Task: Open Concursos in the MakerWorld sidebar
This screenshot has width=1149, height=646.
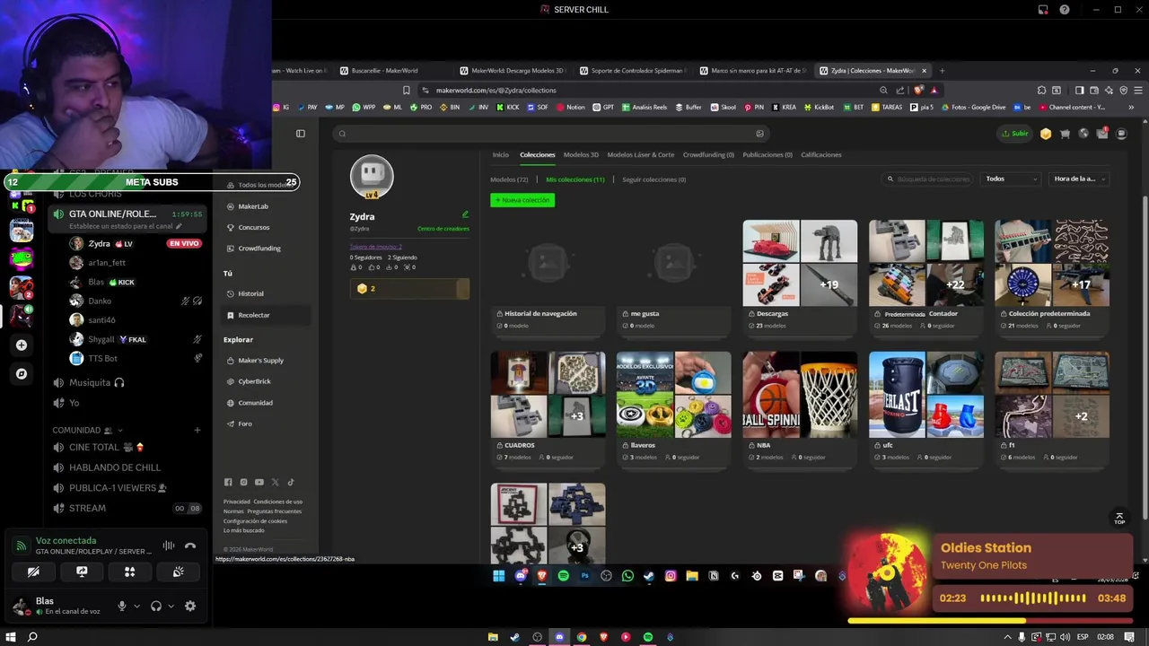Action: point(252,227)
